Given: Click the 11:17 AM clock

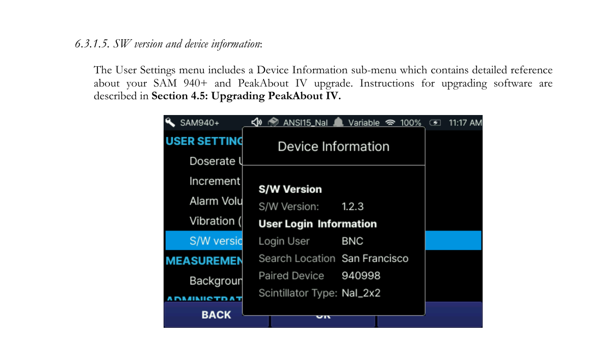Looking at the screenshot, I should 465,123.
